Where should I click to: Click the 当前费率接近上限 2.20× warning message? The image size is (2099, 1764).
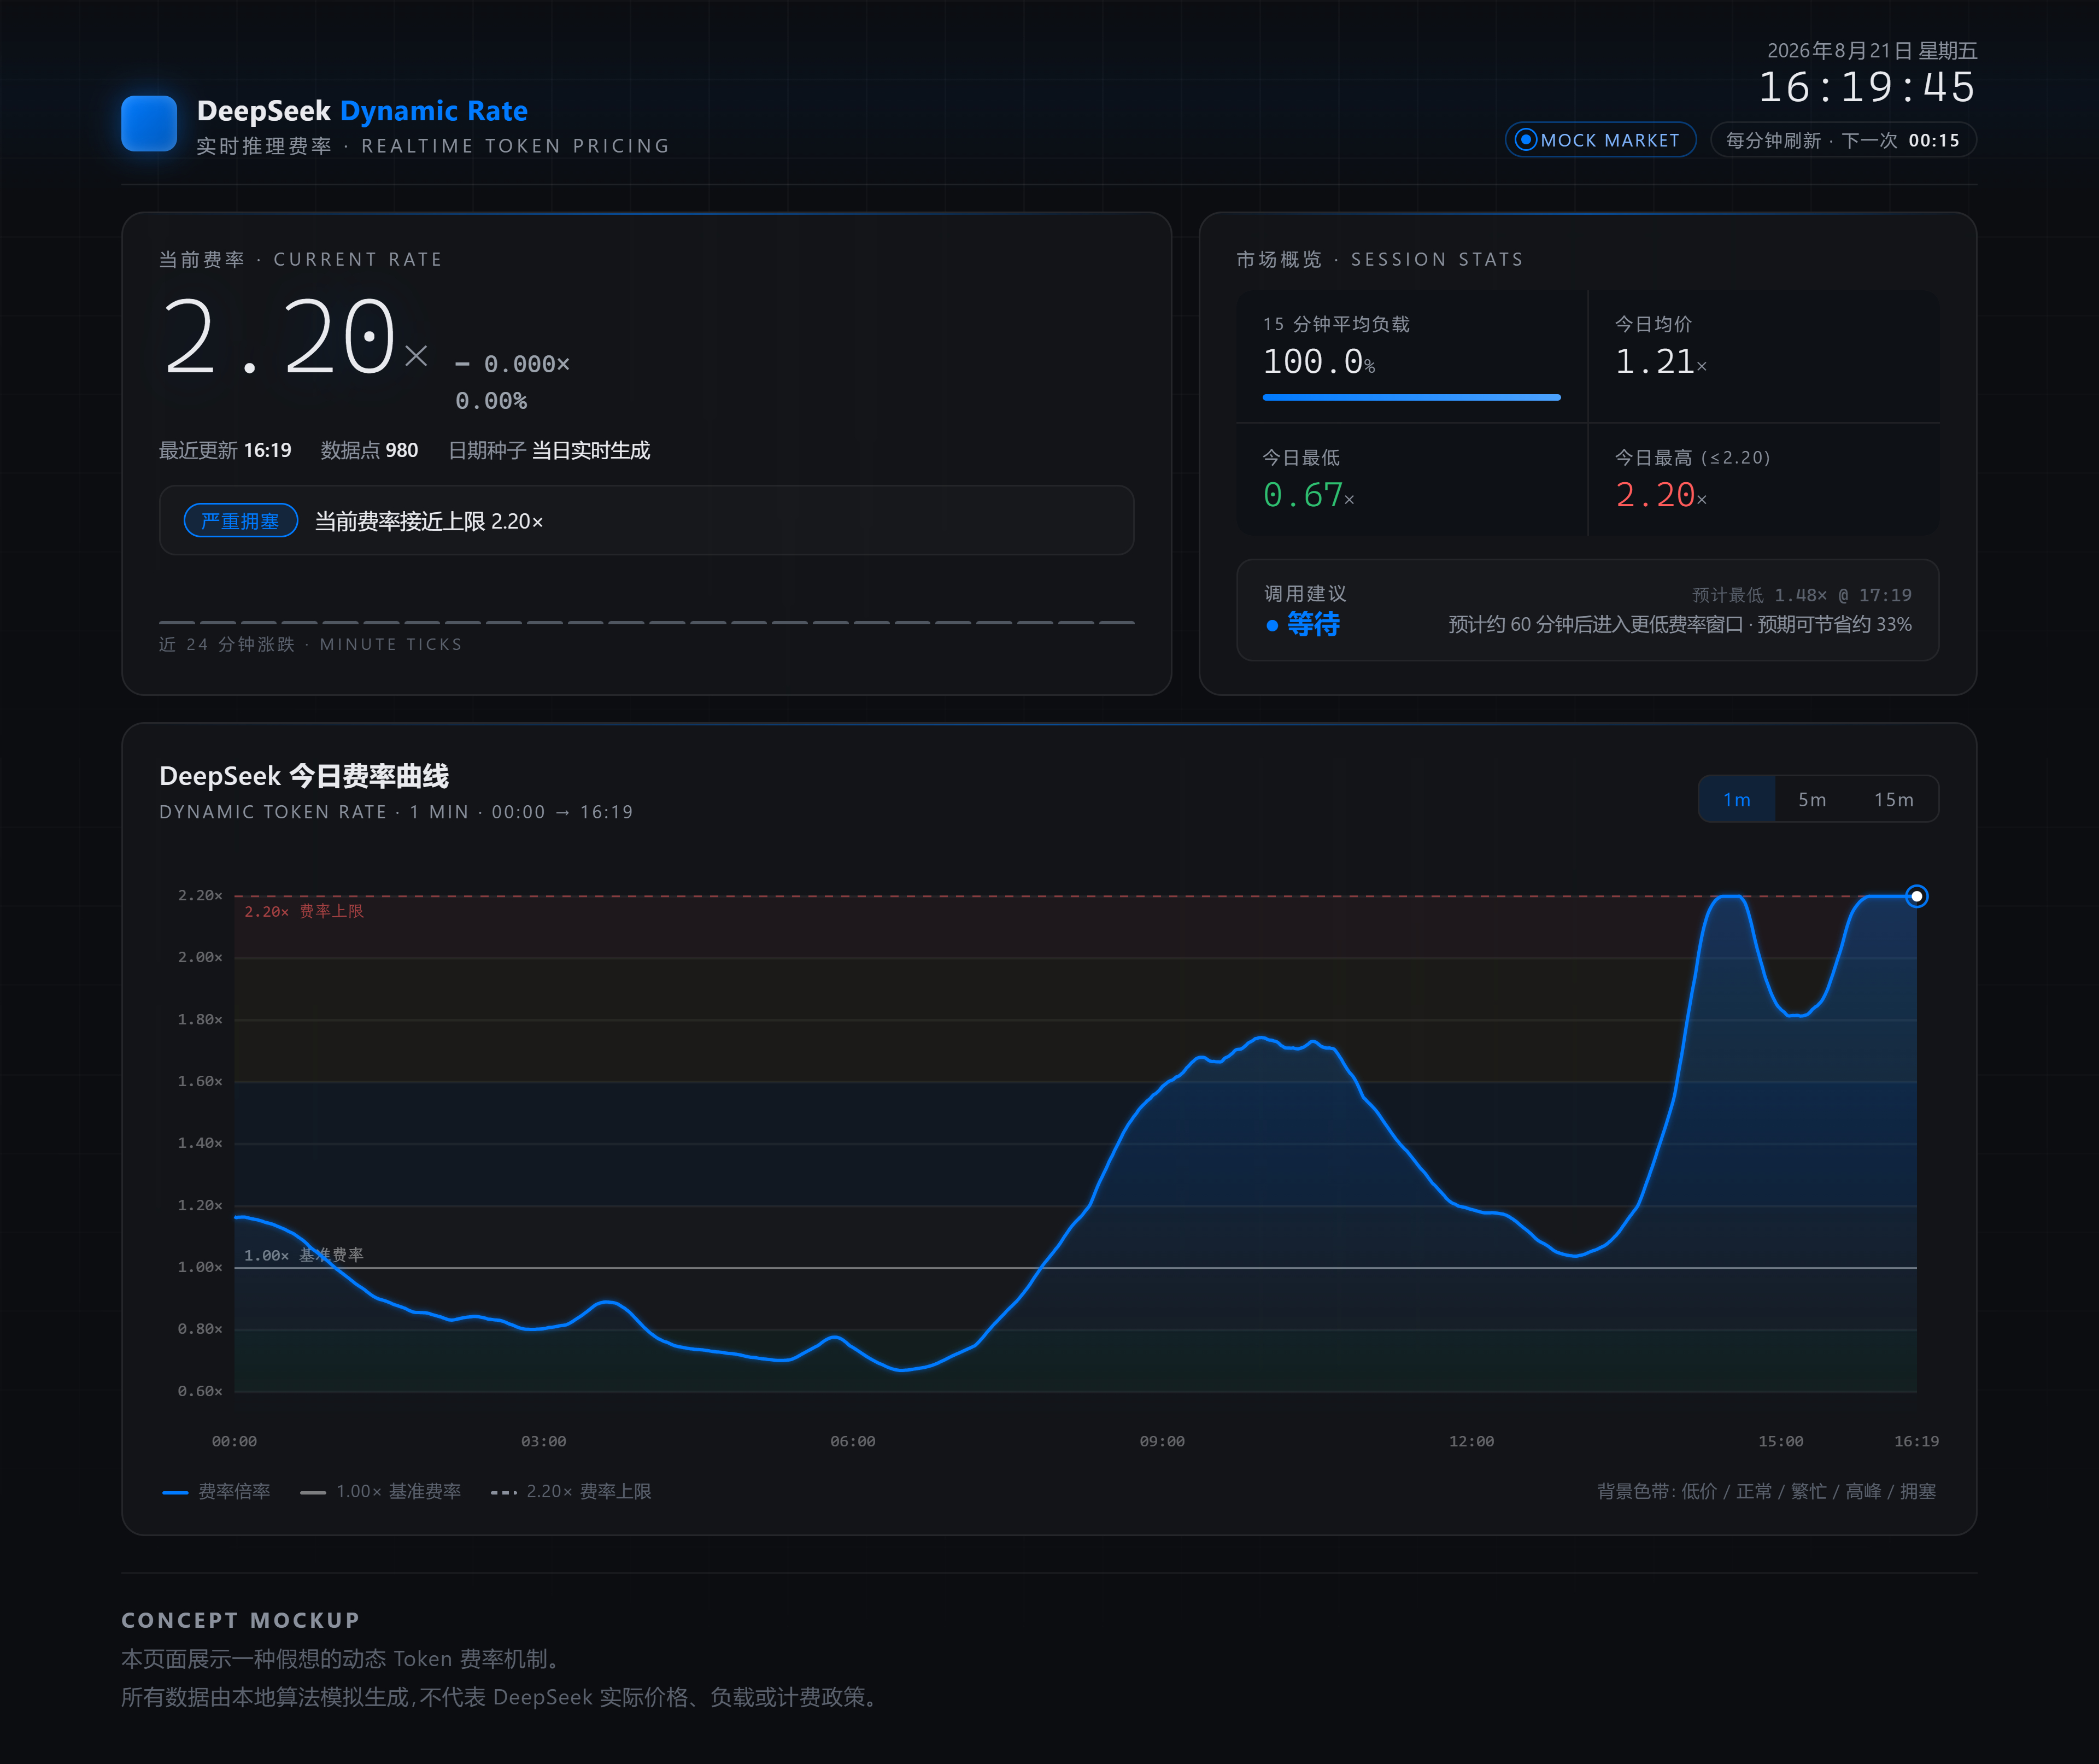(x=429, y=522)
